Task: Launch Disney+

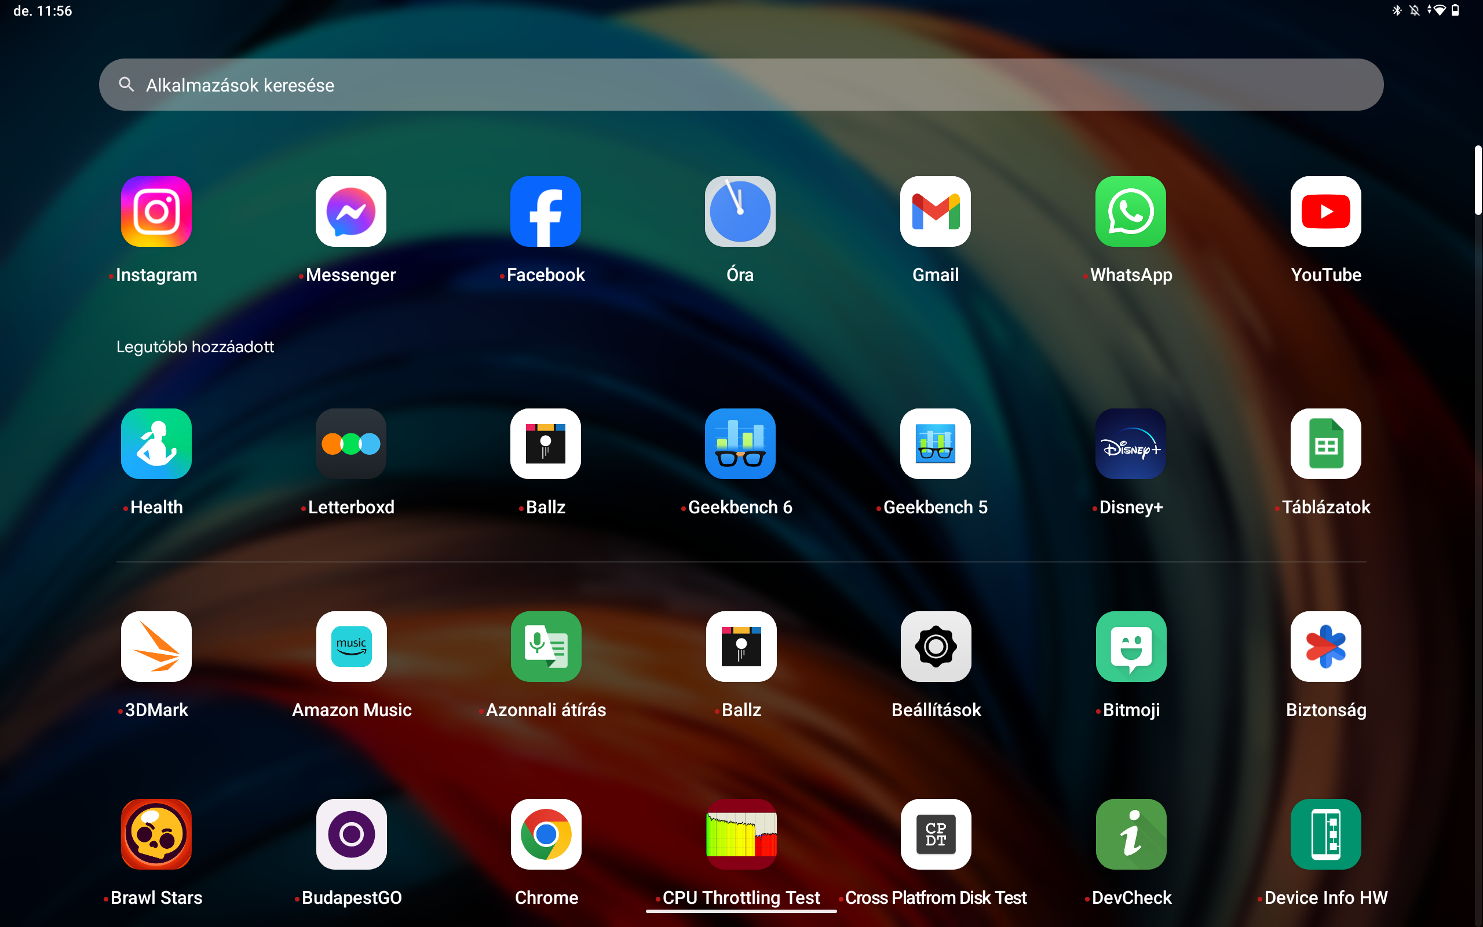Action: click(1131, 444)
